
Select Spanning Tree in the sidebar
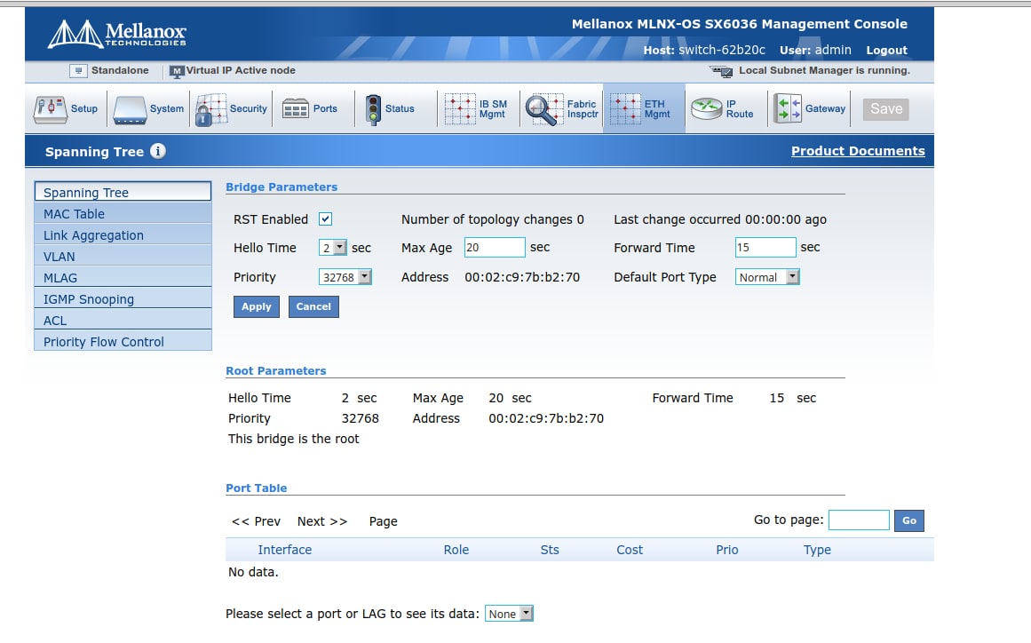click(x=123, y=192)
